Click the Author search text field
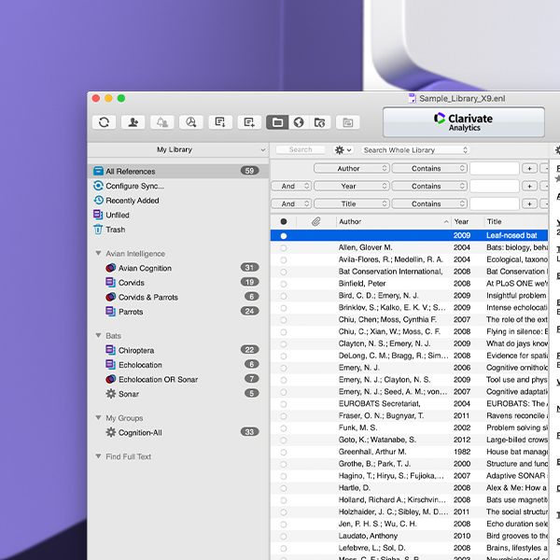 point(495,168)
